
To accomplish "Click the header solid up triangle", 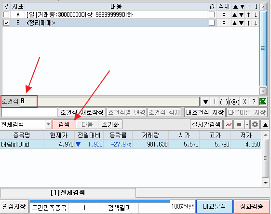I will [x=235, y=7].
